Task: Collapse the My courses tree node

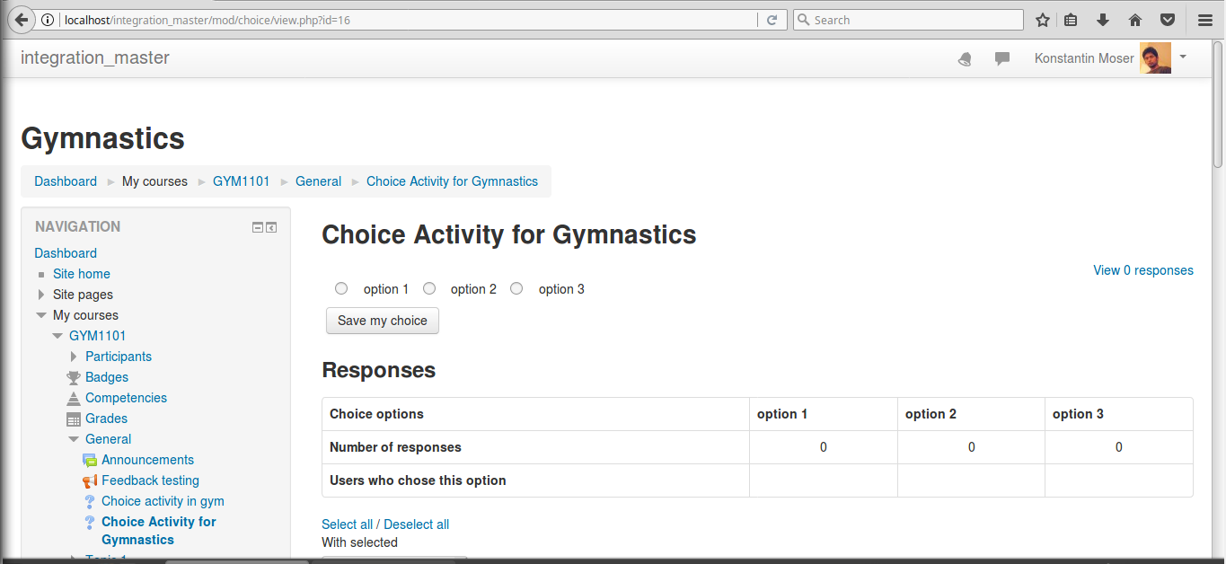Action: pos(41,315)
